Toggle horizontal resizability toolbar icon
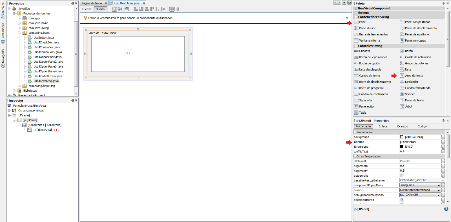This screenshot has height=222, width=451. (x=172, y=9)
